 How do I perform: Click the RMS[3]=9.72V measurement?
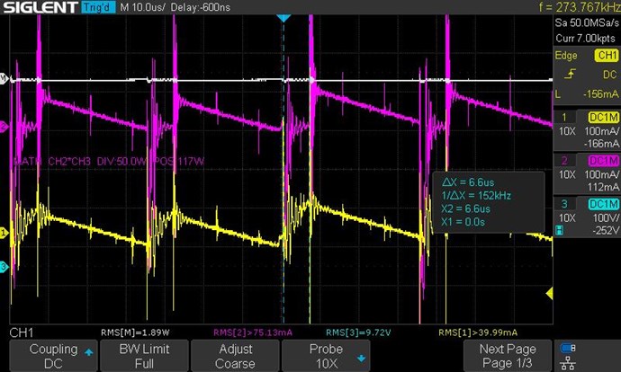(358, 332)
